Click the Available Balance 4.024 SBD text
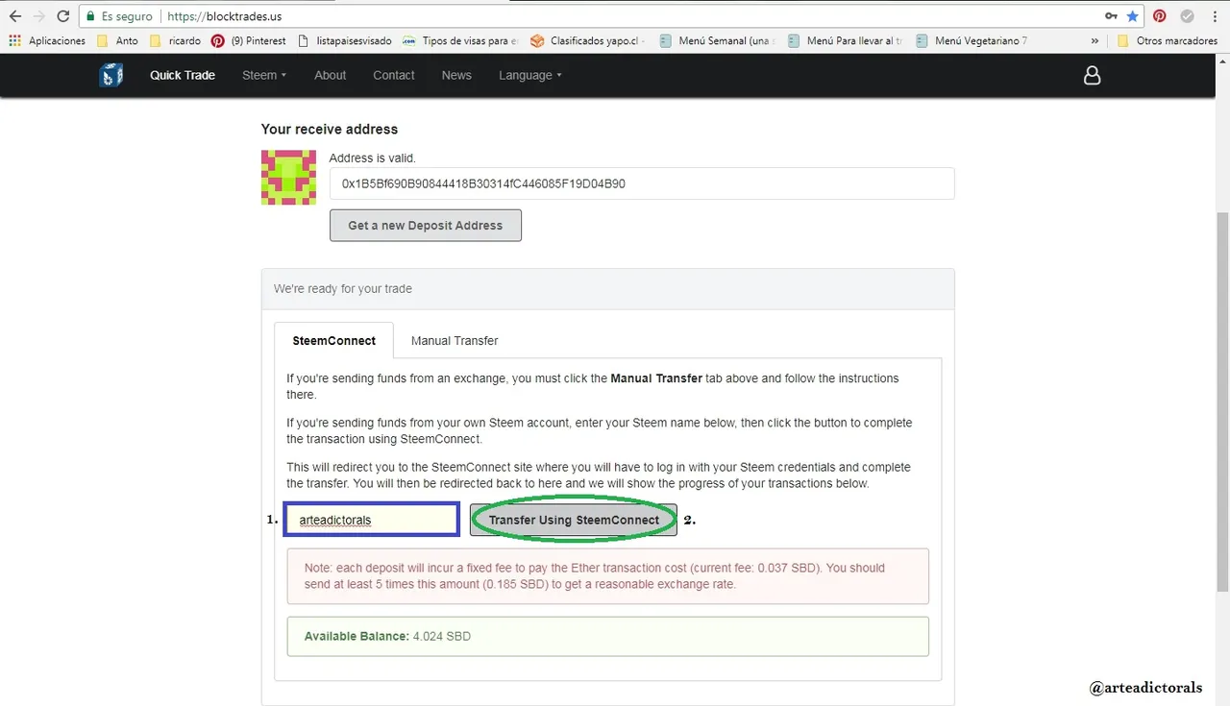The height and width of the screenshot is (706, 1230). (387, 636)
